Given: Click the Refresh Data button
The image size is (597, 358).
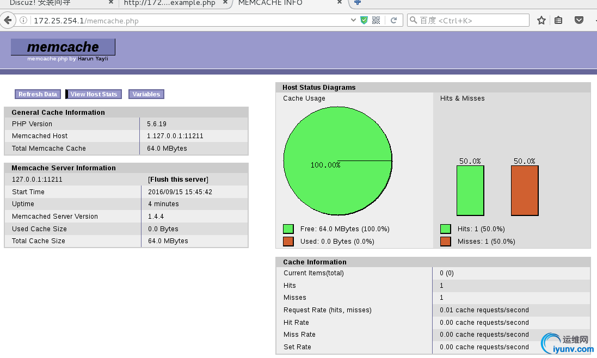Looking at the screenshot, I should pyautogui.click(x=38, y=94).
